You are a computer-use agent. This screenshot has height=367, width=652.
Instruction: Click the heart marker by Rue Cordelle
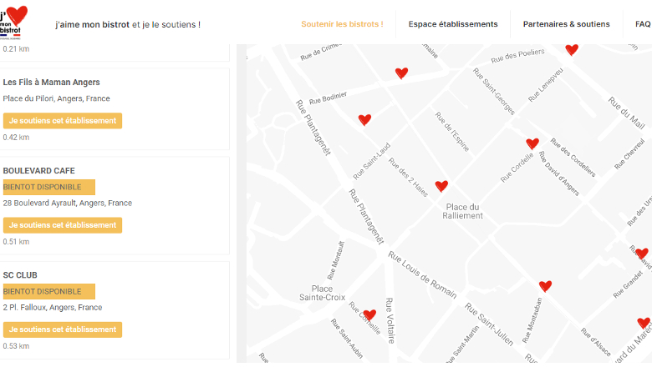[532, 143]
